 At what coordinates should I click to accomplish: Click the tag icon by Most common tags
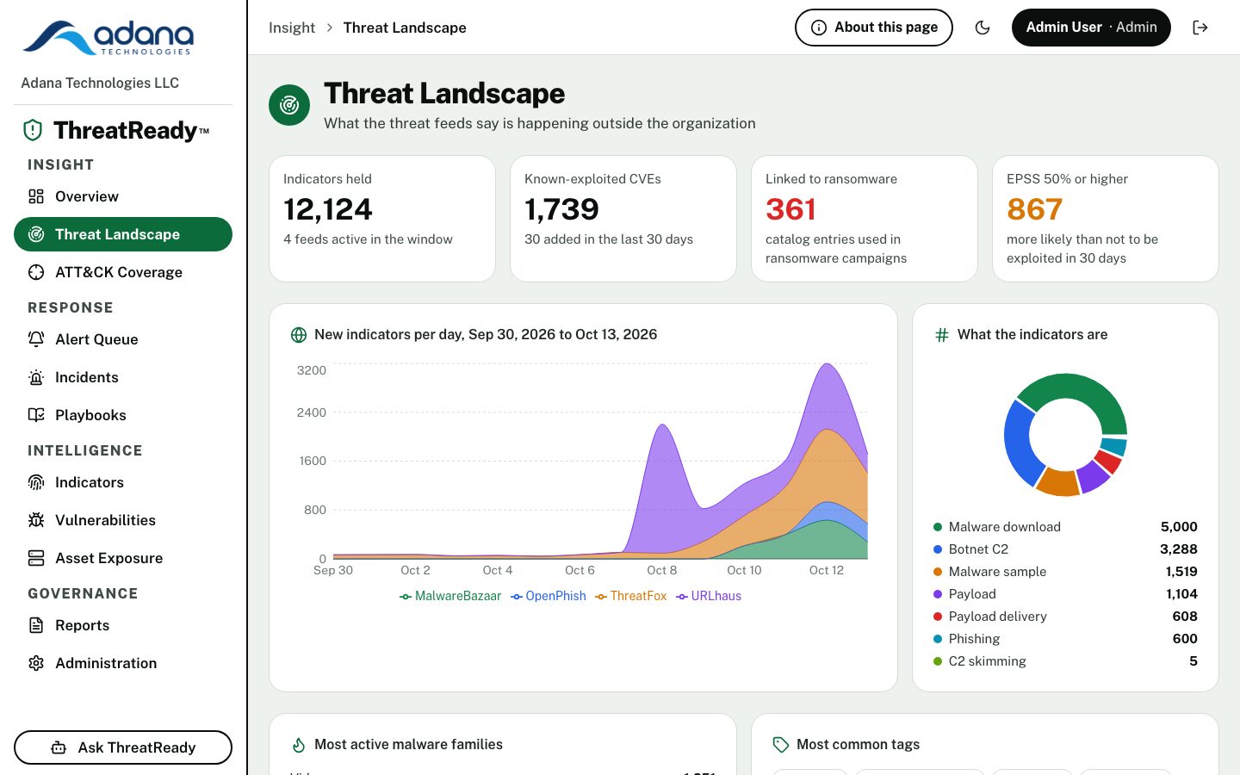click(781, 745)
